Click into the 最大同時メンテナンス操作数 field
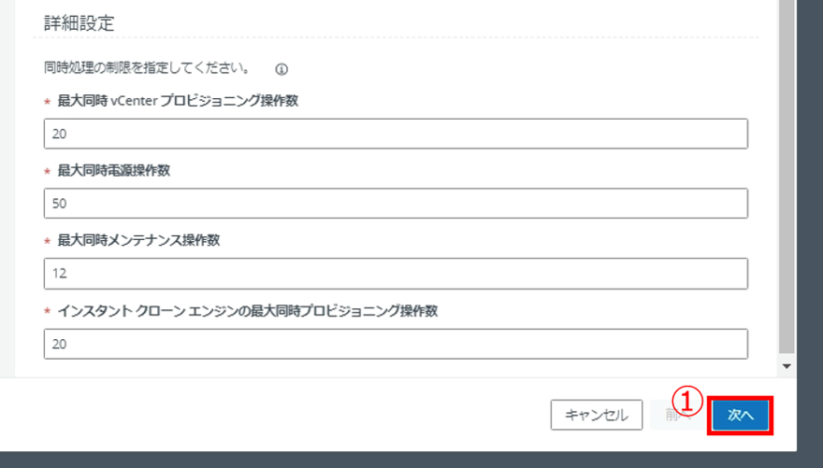 (x=396, y=274)
